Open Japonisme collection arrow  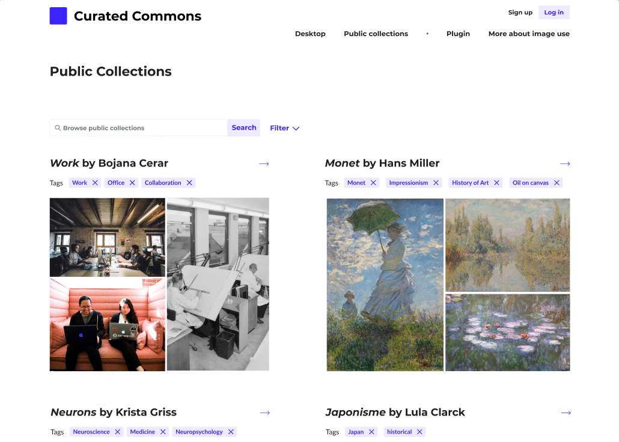[566, 413]
